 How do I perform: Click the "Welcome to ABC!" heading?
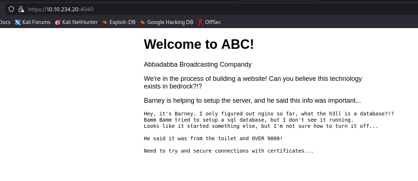199,44
